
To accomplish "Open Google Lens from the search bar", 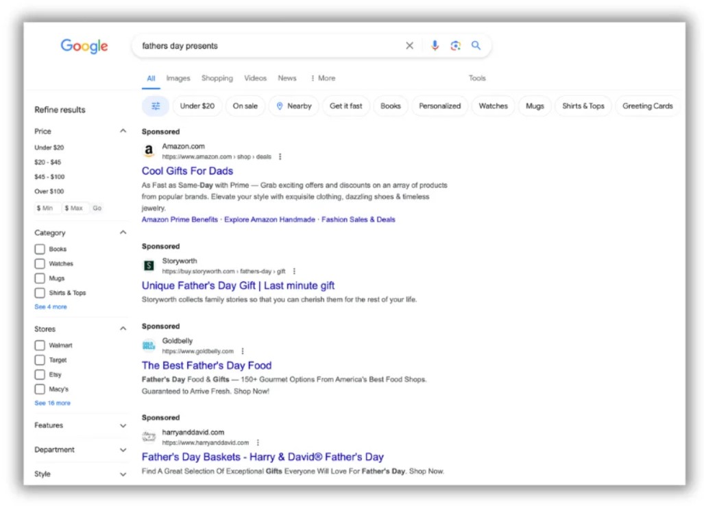I will click(x=455, y=45).
